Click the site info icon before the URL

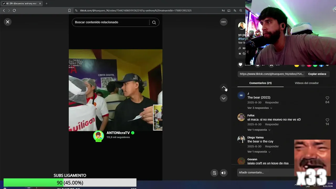tap(76, 10)
